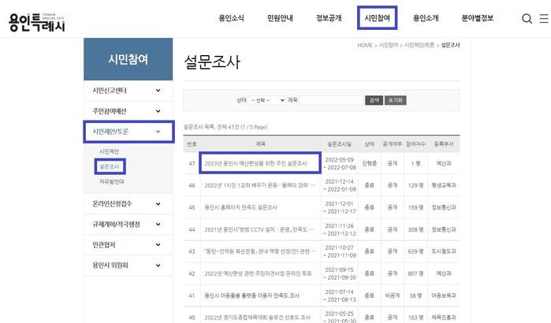Expand the 시민신고센터 sidebar section
This screenshot has height=323, width=551.
pos(128,91)
